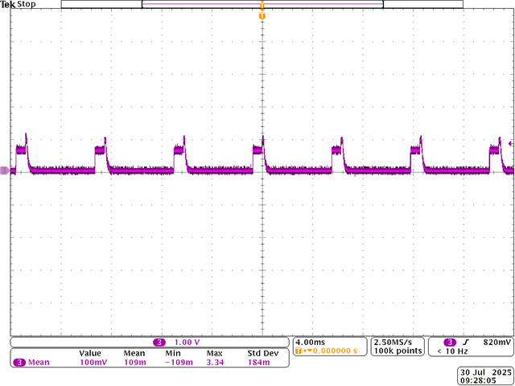The width and height of the screenshot is (515, 386).
Task: Click the orange delay marker icon in timebase box
Action: [x=303, y=351]
